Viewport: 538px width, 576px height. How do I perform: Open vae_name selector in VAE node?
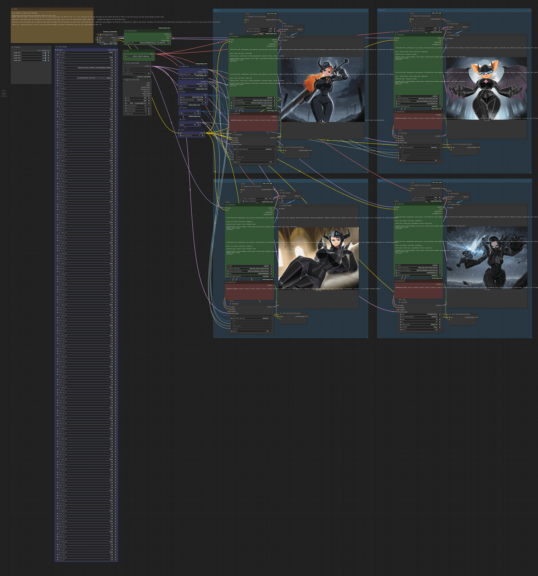(x=139, y=57)
